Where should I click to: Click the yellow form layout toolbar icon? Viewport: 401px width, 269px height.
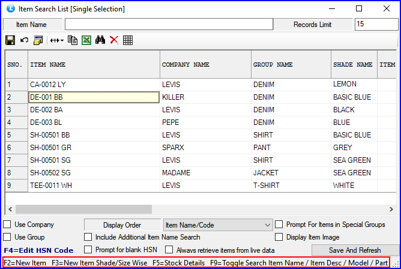[x=38, y=40]
